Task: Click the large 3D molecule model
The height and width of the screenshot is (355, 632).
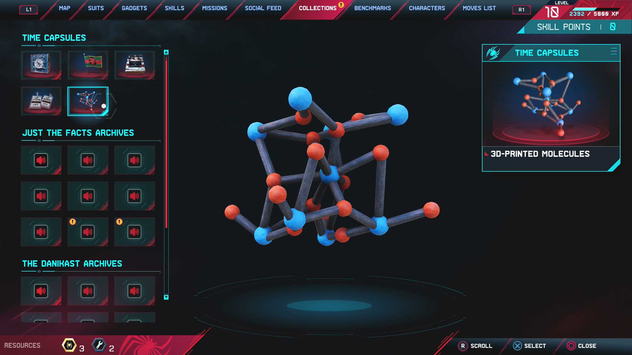Action: [332, 167]
